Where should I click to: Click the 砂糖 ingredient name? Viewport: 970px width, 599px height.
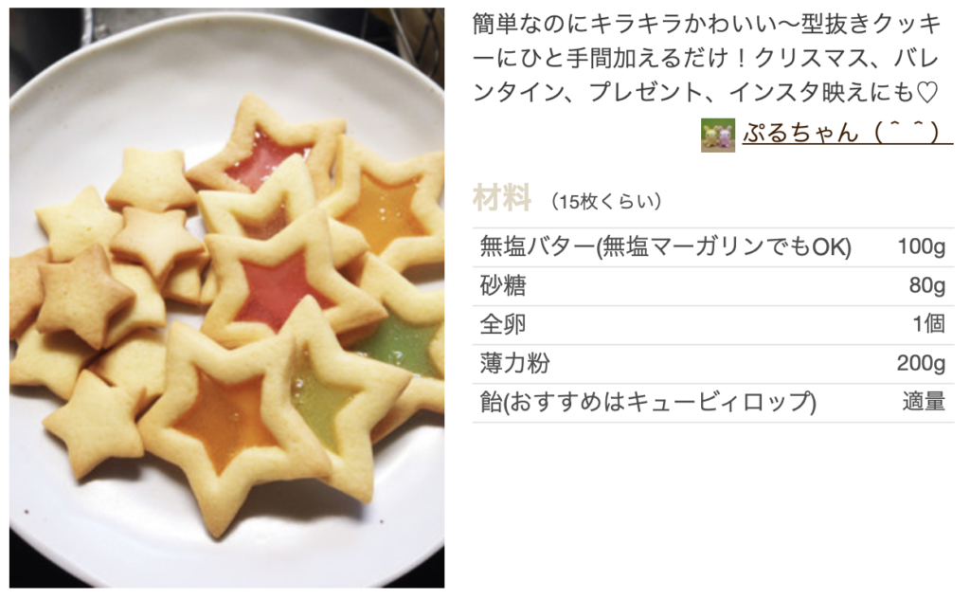tap(503, 286)
